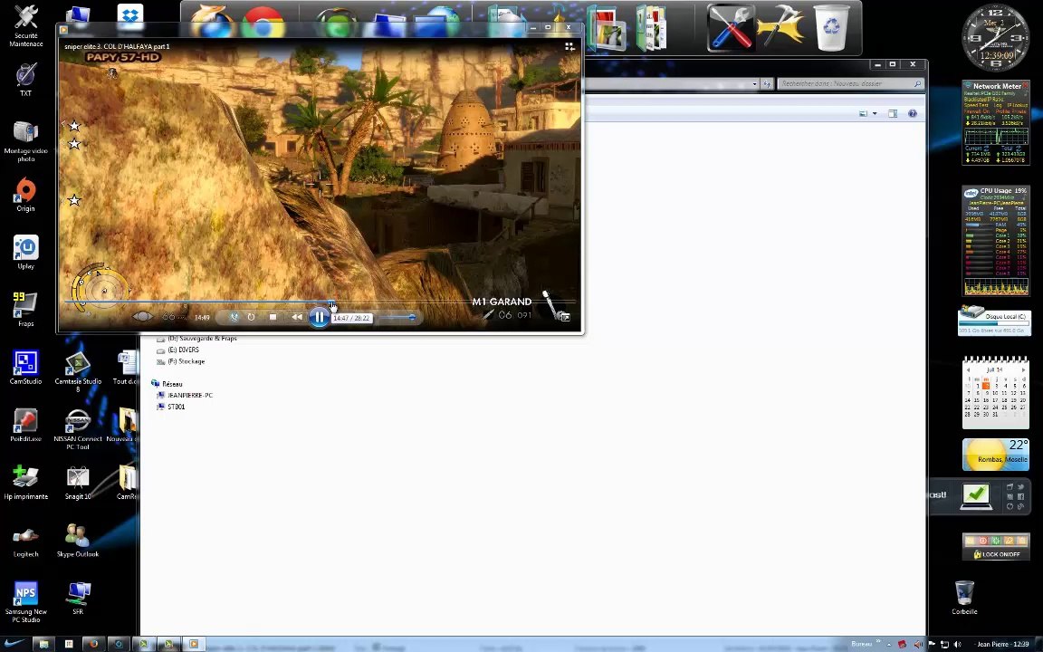The width and height of the screenshot is (1043, 652).
Task: Open Camtasia Studio 8 shortcut
Action: (x=78, y=371)
